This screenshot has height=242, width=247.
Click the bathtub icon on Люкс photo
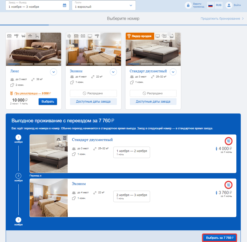23,36
